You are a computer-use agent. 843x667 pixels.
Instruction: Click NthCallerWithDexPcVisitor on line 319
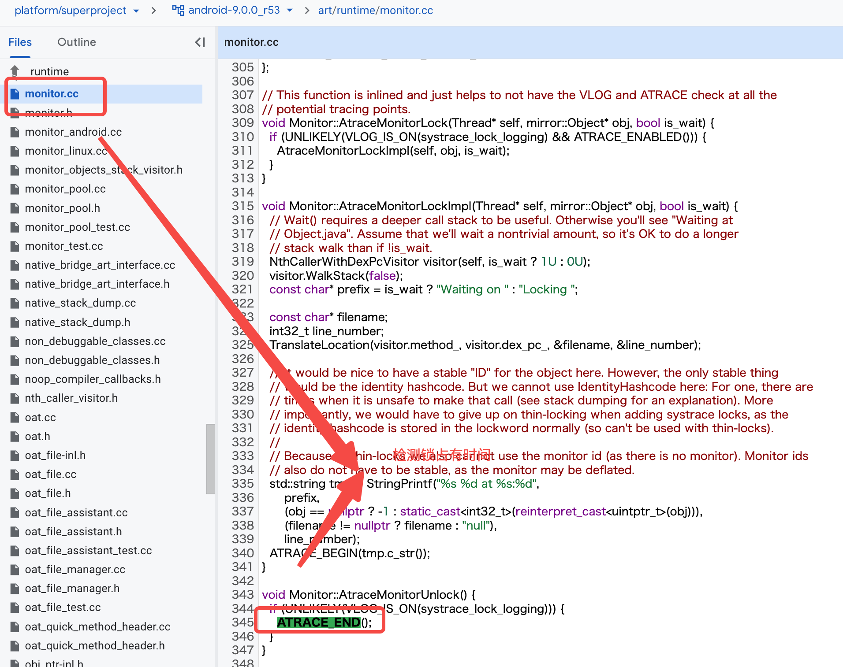344,262
